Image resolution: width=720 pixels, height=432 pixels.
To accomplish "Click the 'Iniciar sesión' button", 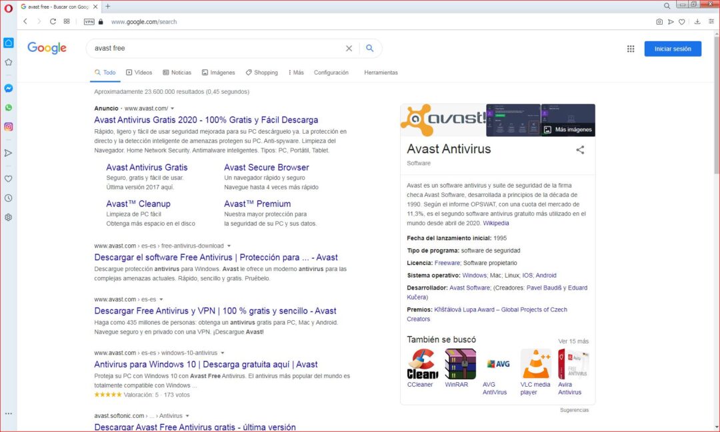I will coord(672,49).
